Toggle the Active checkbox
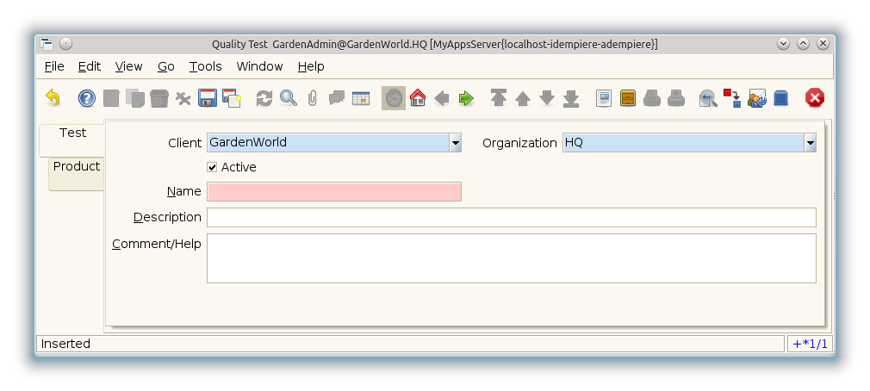870x391 pixels. tap(212, 167)
